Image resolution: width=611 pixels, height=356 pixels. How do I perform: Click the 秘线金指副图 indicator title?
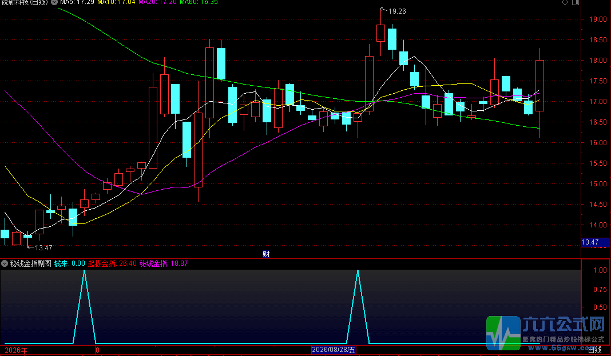point(31,263)
